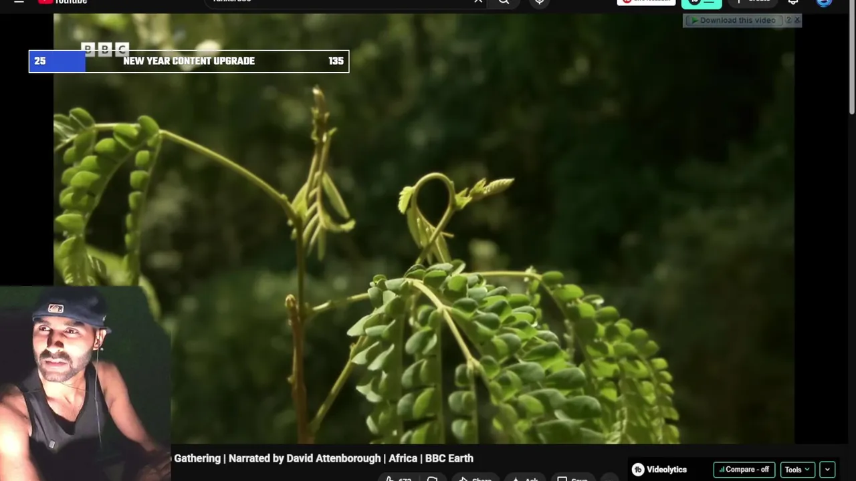Open help on the Download overlay
The image size is (856, 481).
(788, 21)
